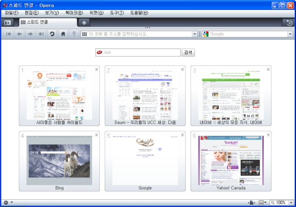Open the 파일(F) menu
296x207 pixels.
click(x=11, y=13)
